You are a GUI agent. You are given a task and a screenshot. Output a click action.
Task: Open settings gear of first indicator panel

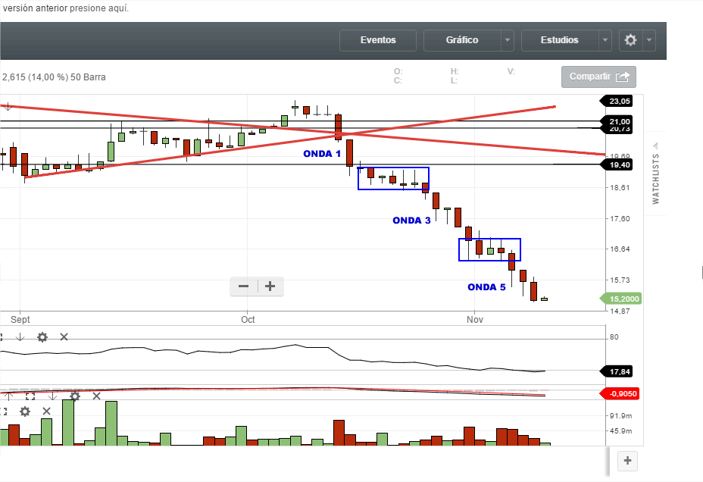[42, 336]
